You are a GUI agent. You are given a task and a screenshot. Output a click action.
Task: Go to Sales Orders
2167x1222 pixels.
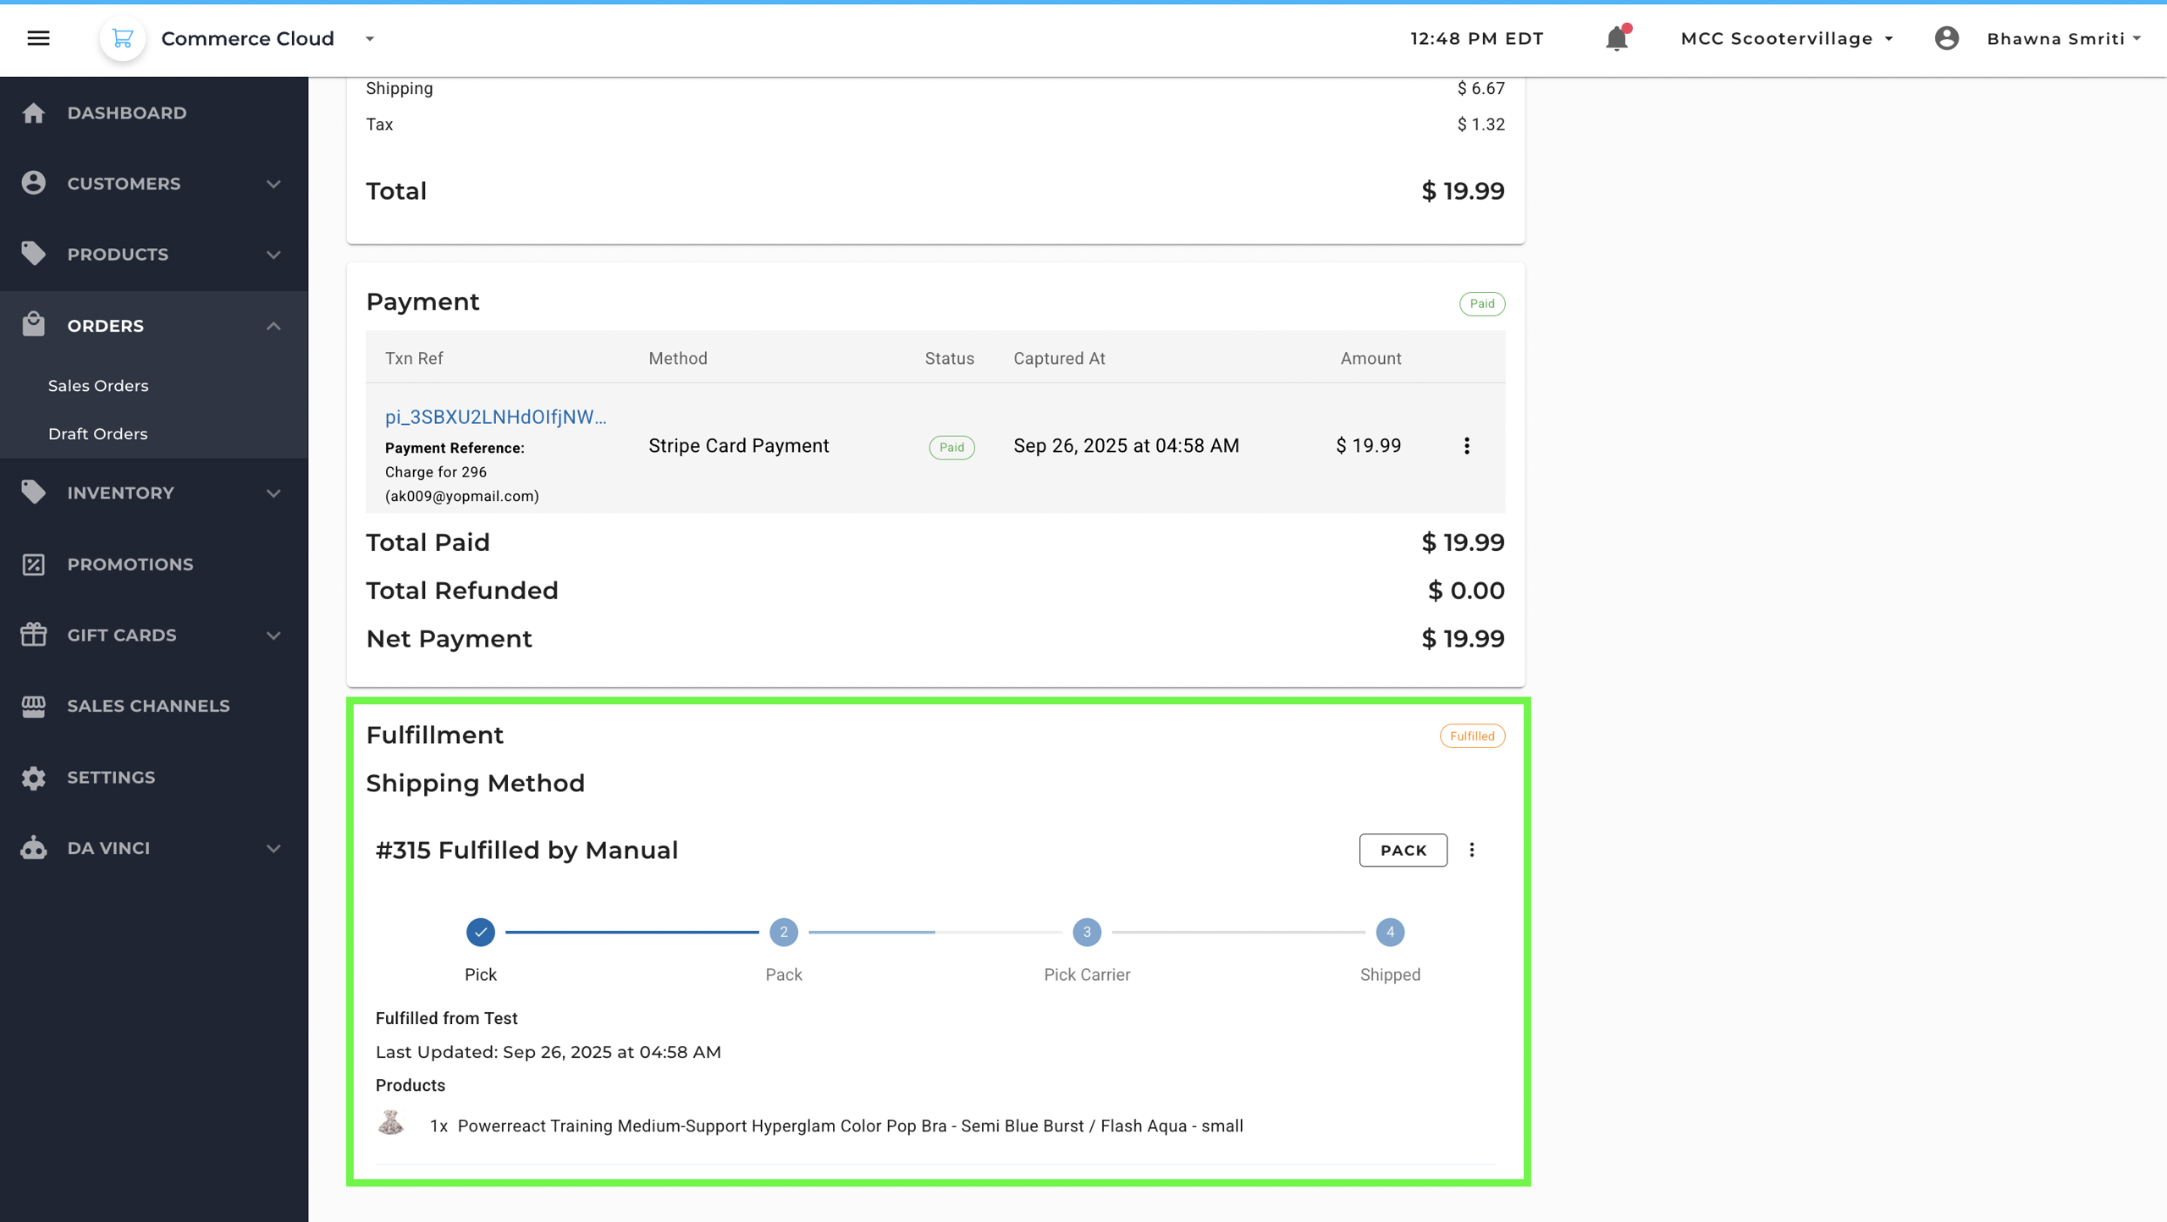click(98, 386)
